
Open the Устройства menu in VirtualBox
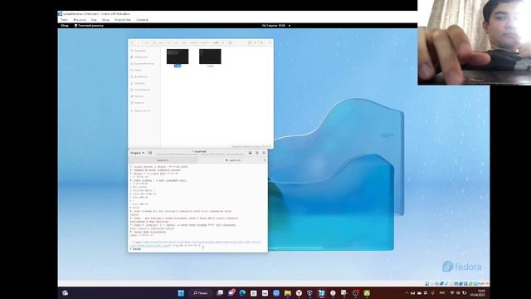pyautogui.click(x=123, y=20)
